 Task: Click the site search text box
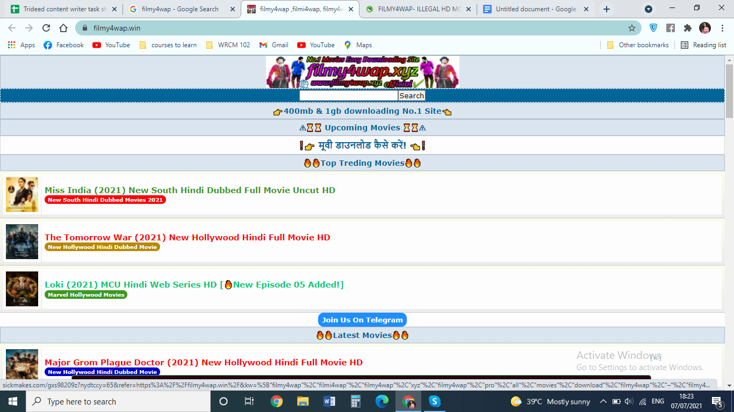(x=349, y=95)
